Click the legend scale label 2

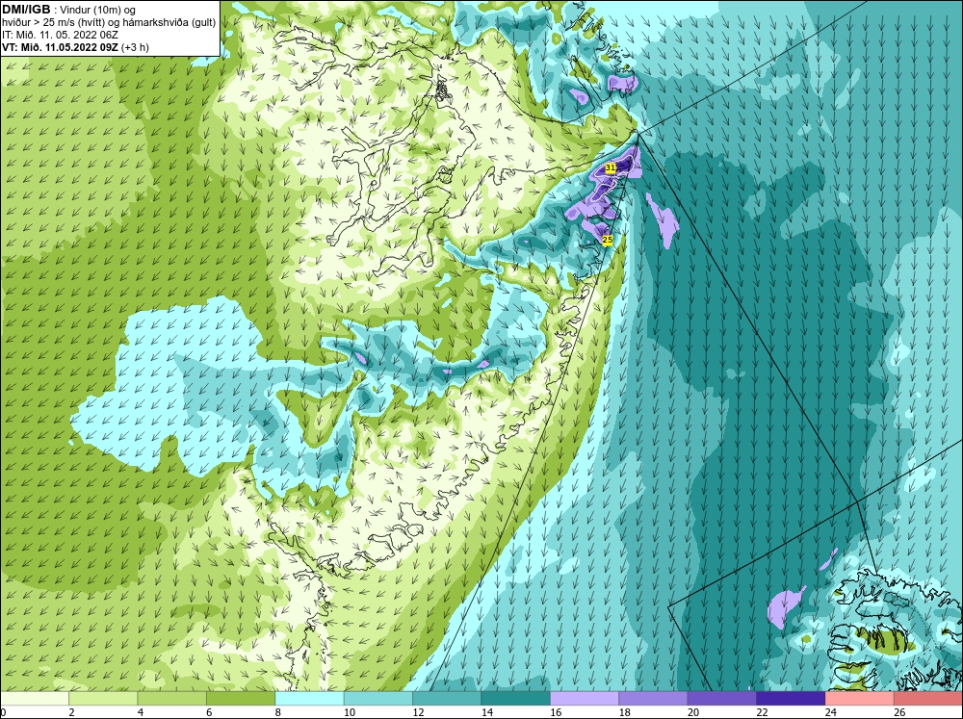coord(72,712)
